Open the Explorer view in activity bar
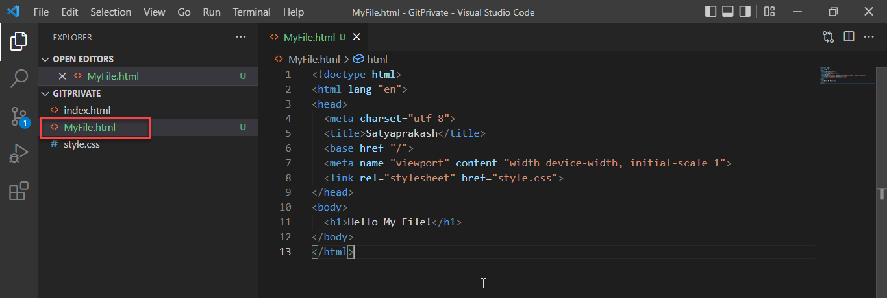The width and height of the screenshot is (887, 298). [x=18, y=41]
